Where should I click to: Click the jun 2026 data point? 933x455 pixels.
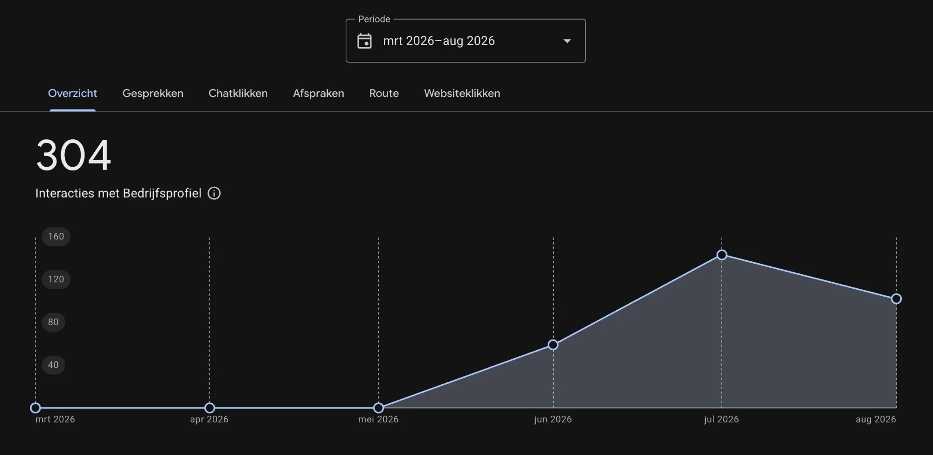coord(553,345)
